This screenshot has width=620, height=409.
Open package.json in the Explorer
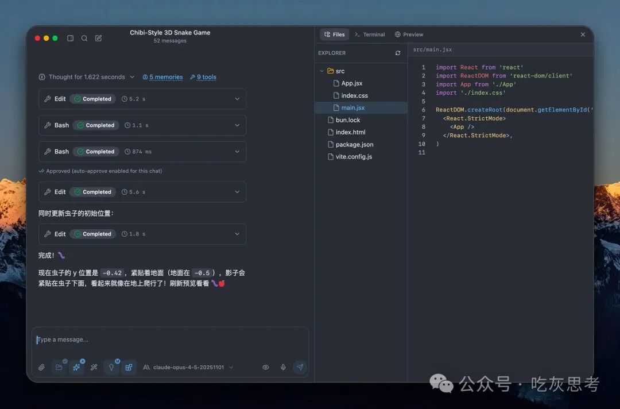point(361,145)
